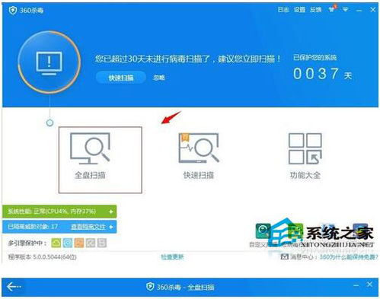Minimize the 360杀毒 main window
Viewport: 380px width, 299px height.
tap(359, 10)
